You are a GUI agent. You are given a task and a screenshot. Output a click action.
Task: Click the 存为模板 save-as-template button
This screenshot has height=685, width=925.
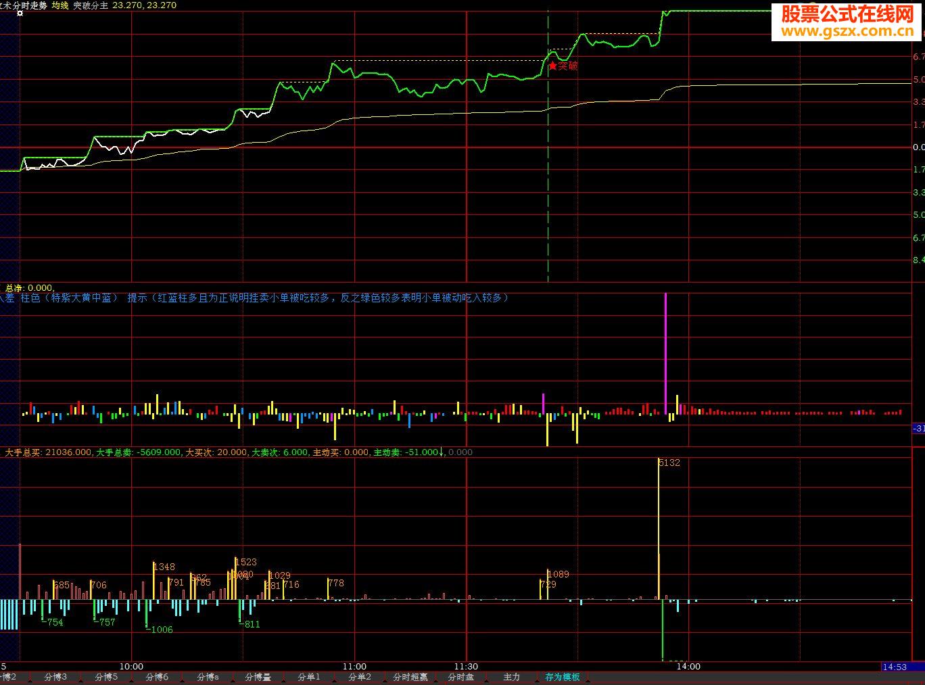pyautogui.click(x=563, y=677)
